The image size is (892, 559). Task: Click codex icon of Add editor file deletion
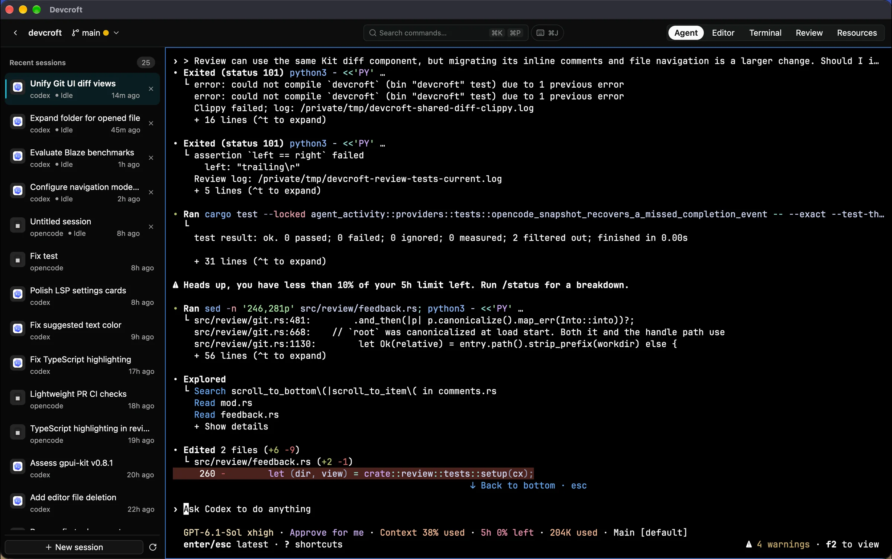click(x=17, y=501)
